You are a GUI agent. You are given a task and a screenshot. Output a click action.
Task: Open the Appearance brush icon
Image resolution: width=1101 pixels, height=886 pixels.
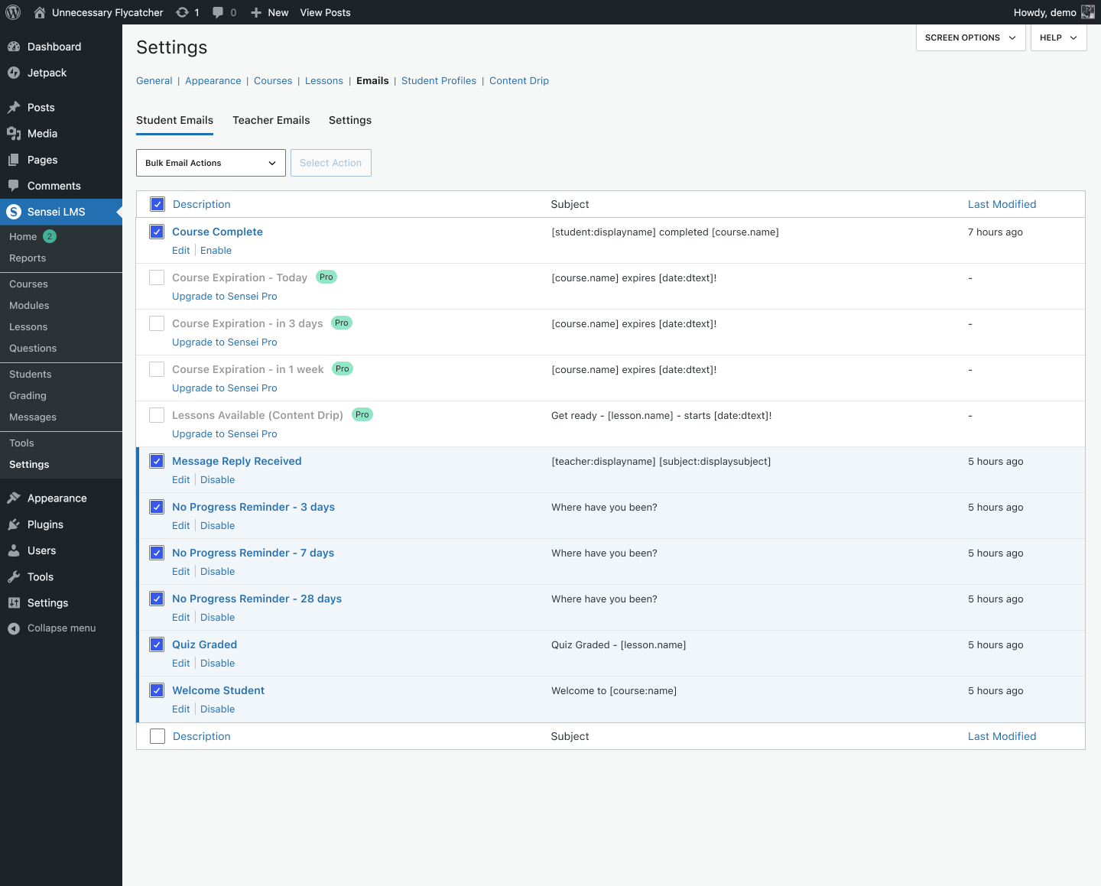(15, 498)
